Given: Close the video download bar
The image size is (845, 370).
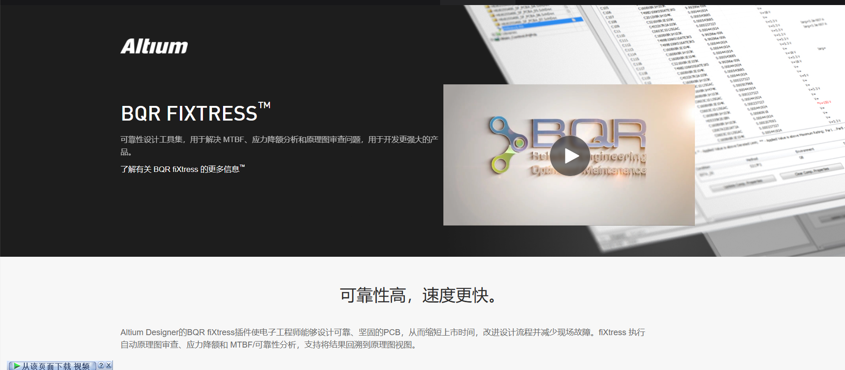Looking at the screenshot, I should click(109, 365).
